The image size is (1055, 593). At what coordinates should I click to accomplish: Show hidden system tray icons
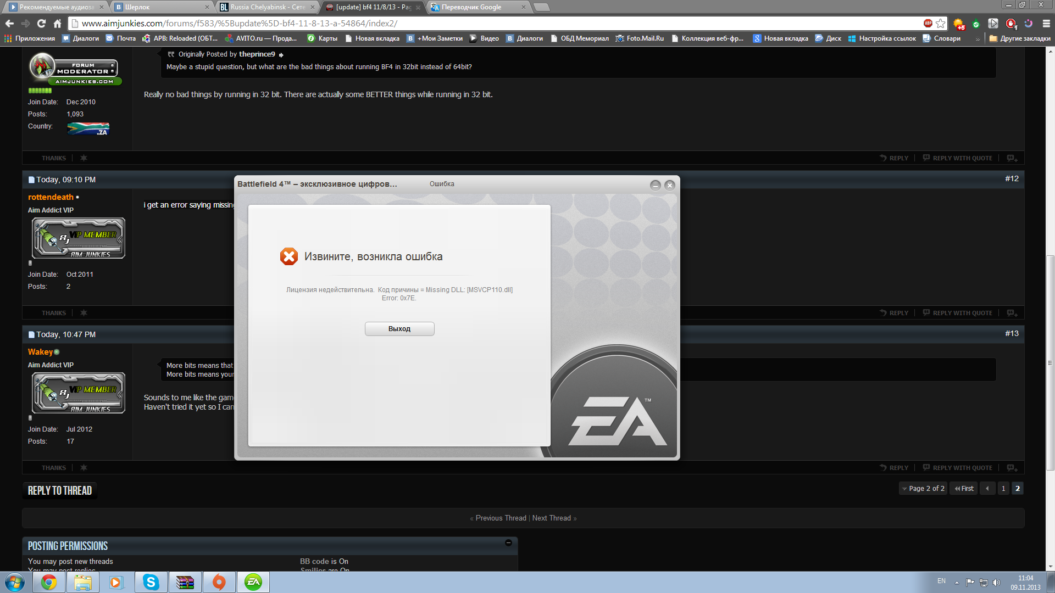957,583
